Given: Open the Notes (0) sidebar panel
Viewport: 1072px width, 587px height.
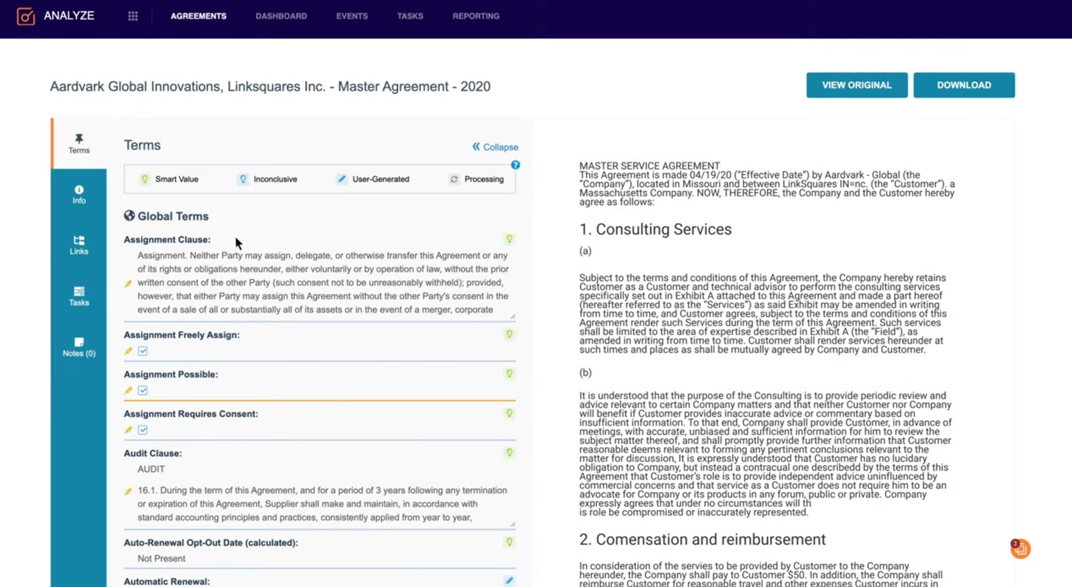Looking at the screenshot, I should (79, 347).
